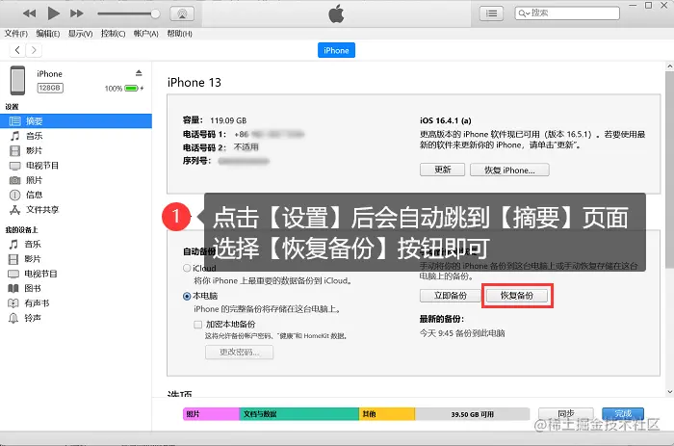This screenshot has height=446, width=674.
Task: Select 摘要 in the settings sidebar
Action: tap(76, 120)
